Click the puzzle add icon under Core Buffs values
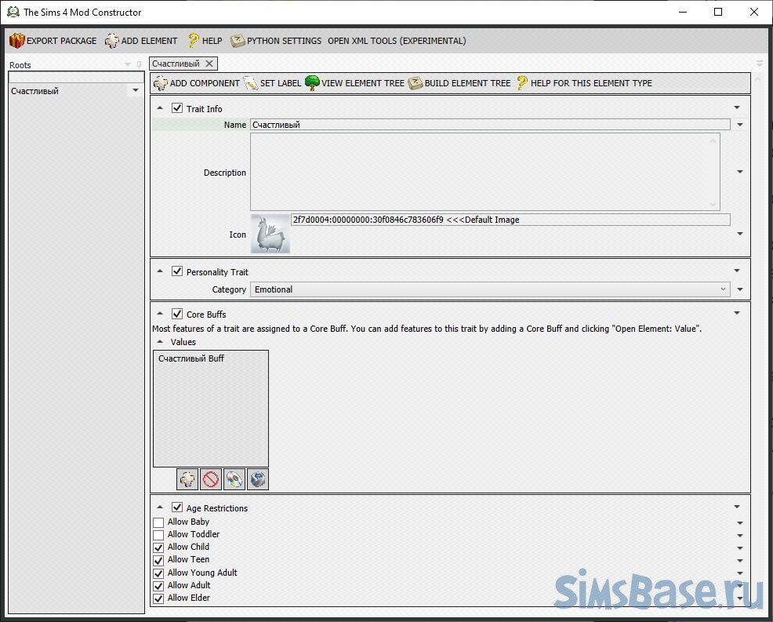 [x=187, y=479]
